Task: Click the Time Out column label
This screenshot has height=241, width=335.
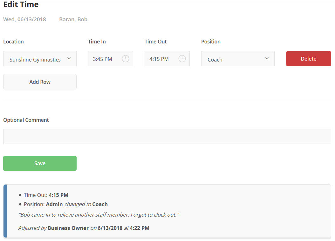Action: [x=155, y=42]
